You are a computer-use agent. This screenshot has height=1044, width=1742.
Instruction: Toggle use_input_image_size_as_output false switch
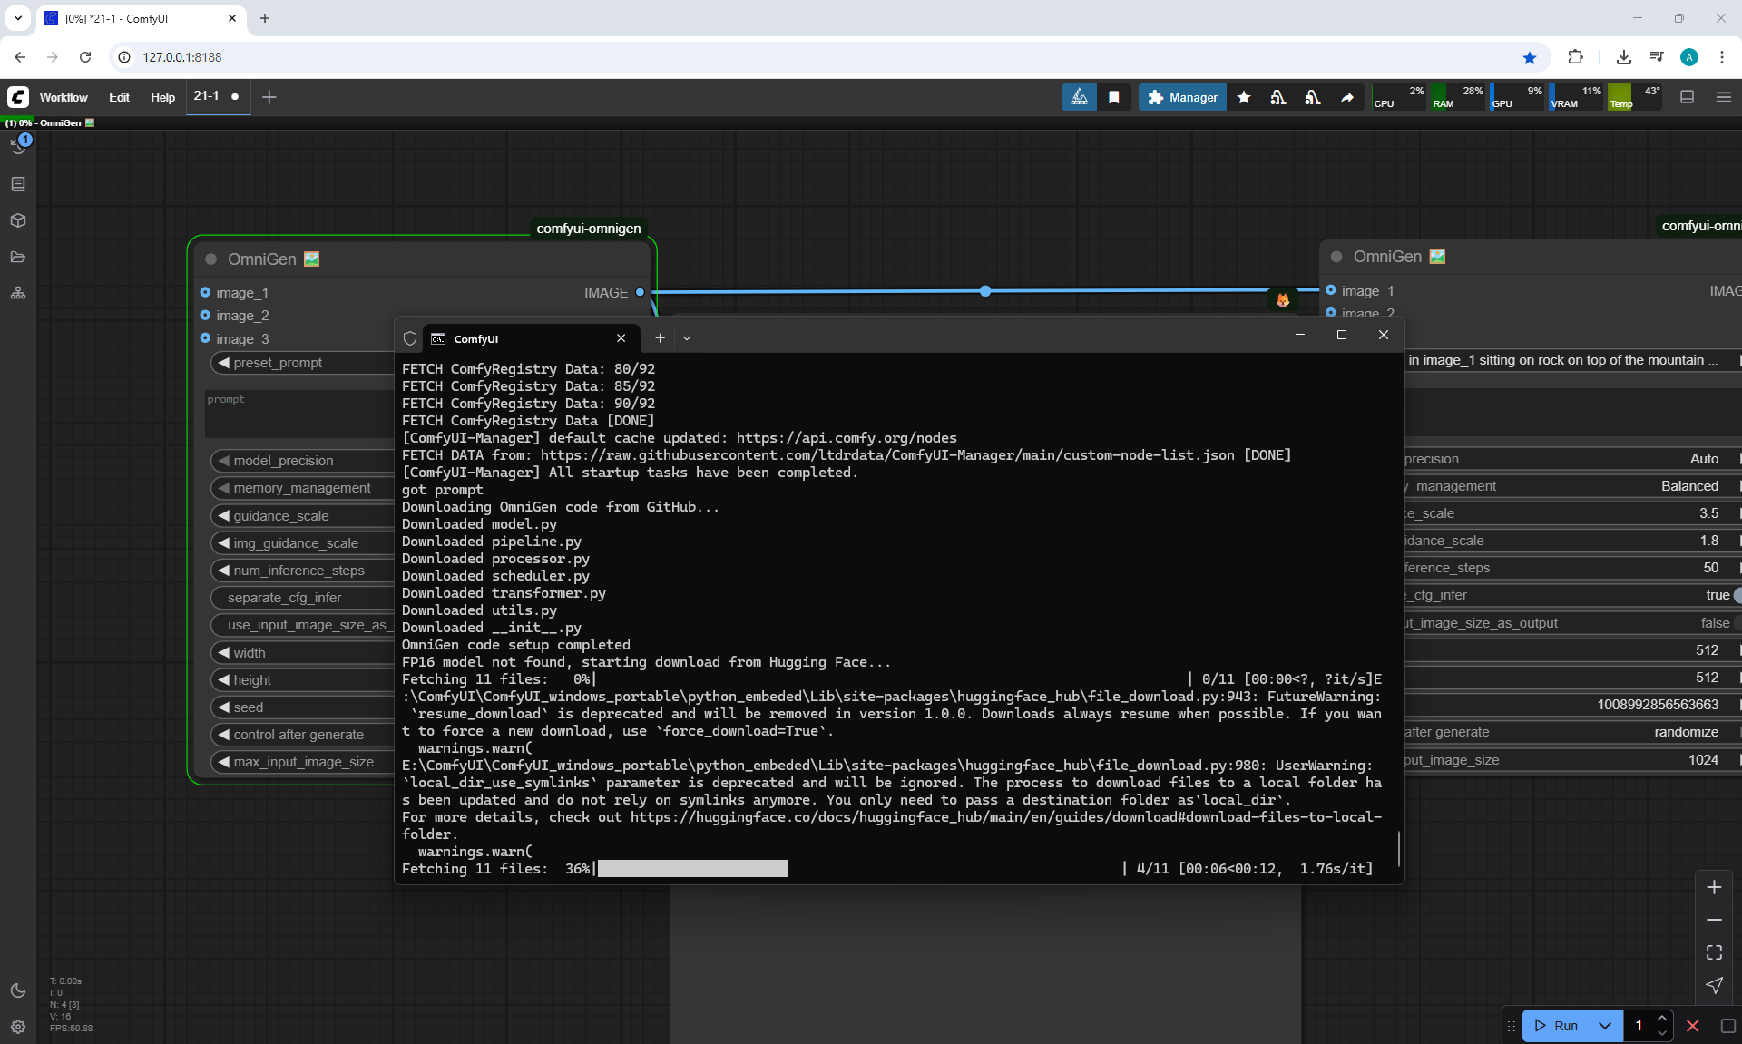pos(1735,623)
